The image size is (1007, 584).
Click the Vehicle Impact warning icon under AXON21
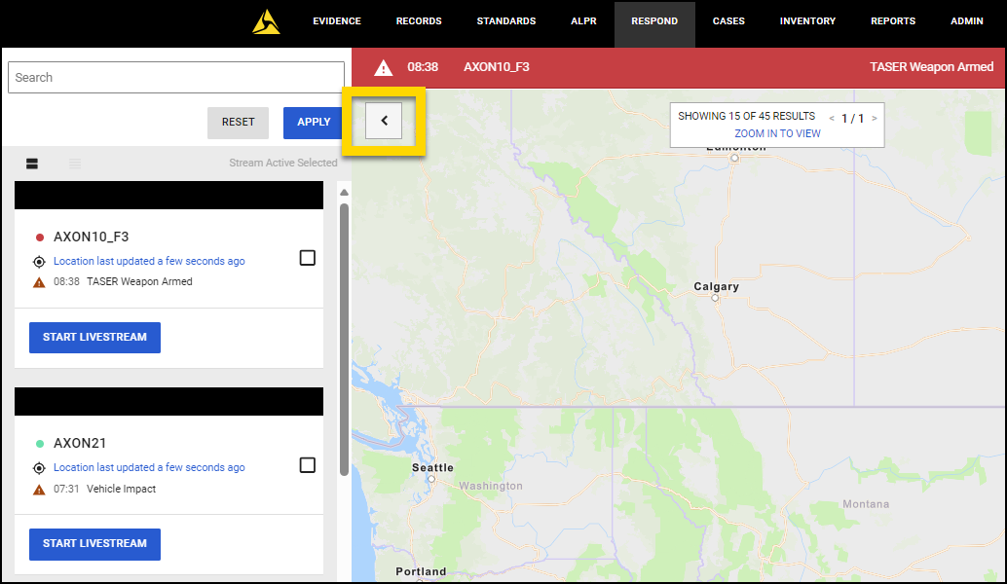point(37,489)
